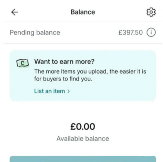
Task: Go back using the left arrow
Action: tap(14, 12)
